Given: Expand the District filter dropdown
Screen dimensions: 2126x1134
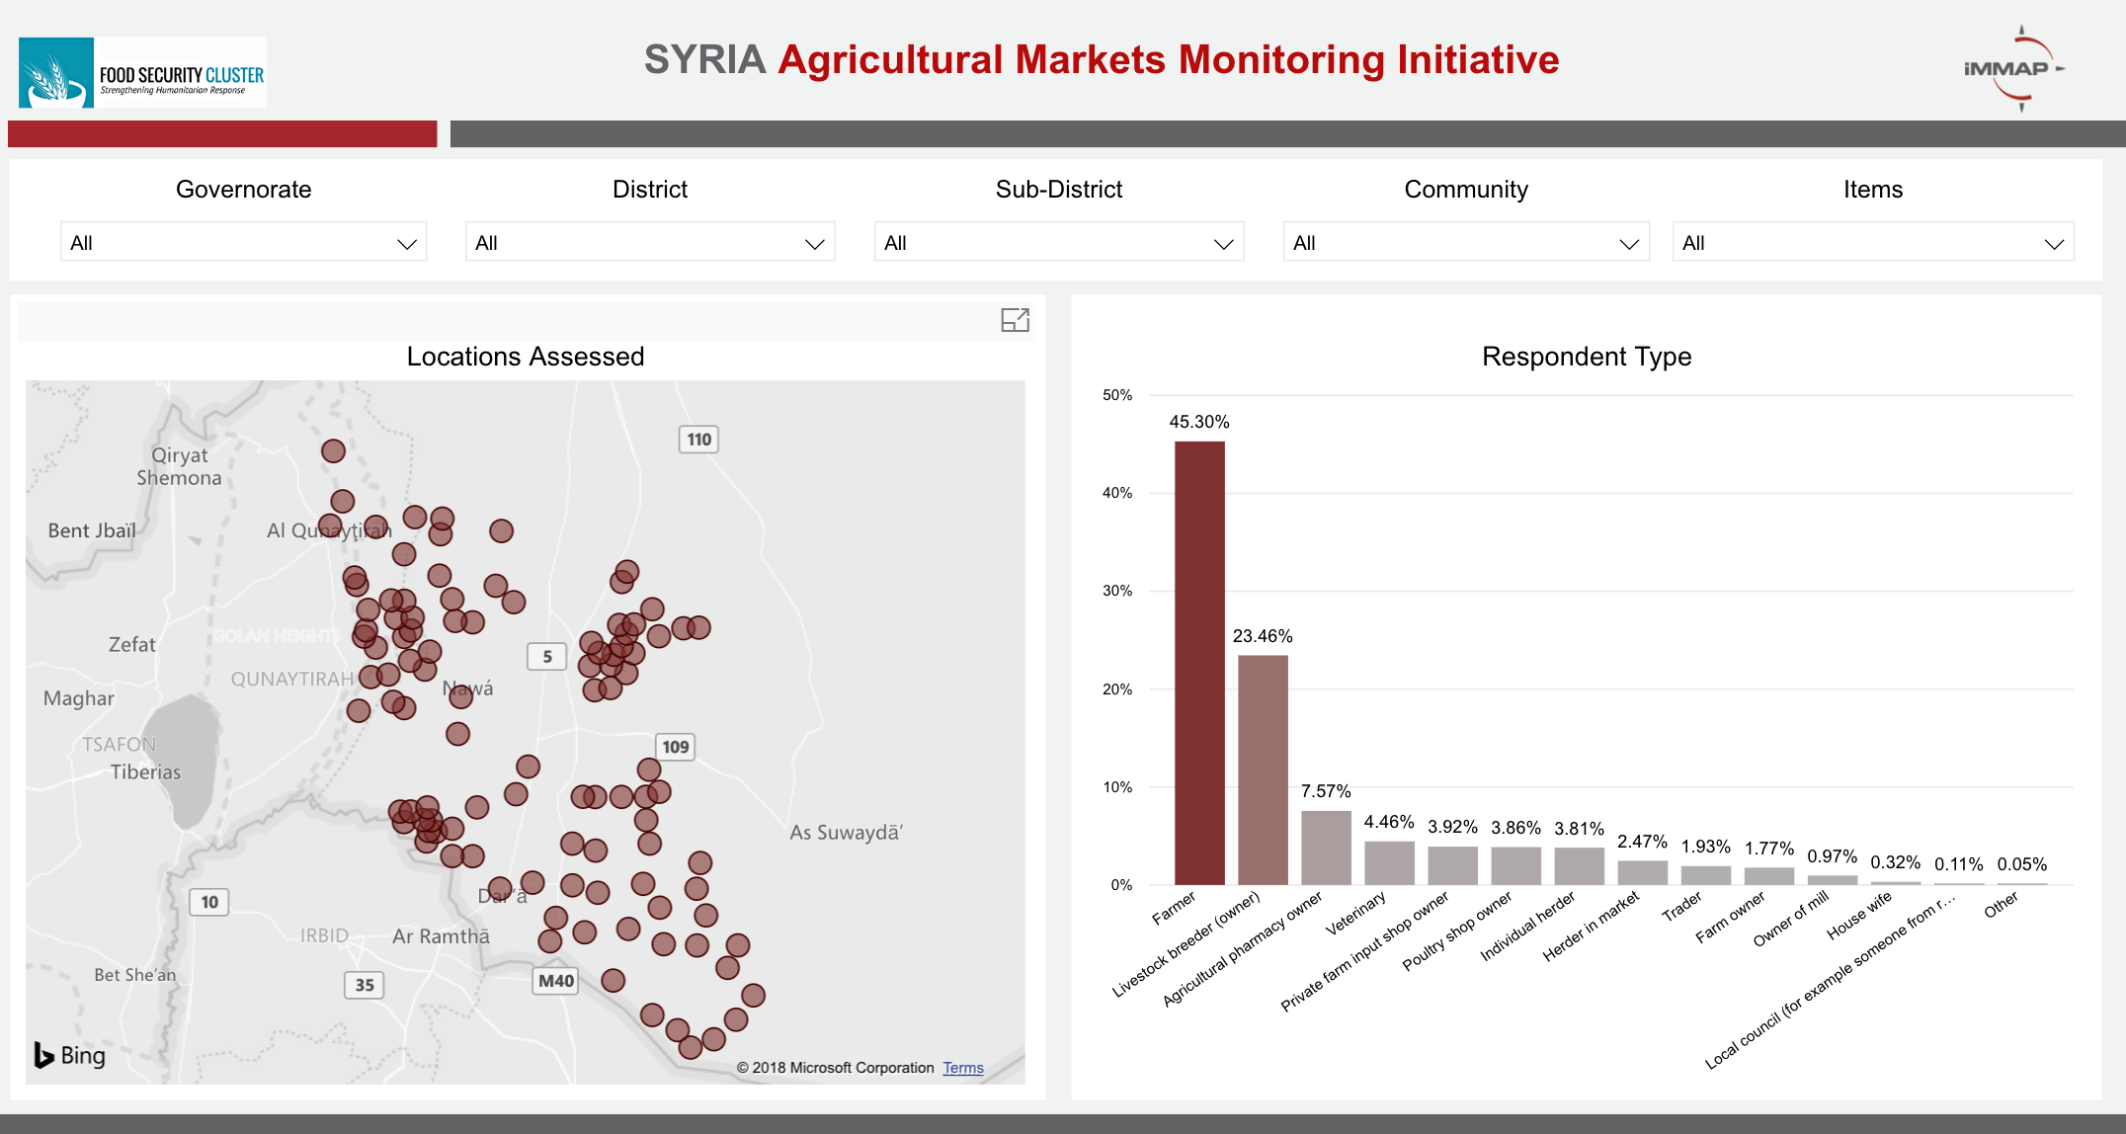Looking at the screenshot, I should 650,243.
